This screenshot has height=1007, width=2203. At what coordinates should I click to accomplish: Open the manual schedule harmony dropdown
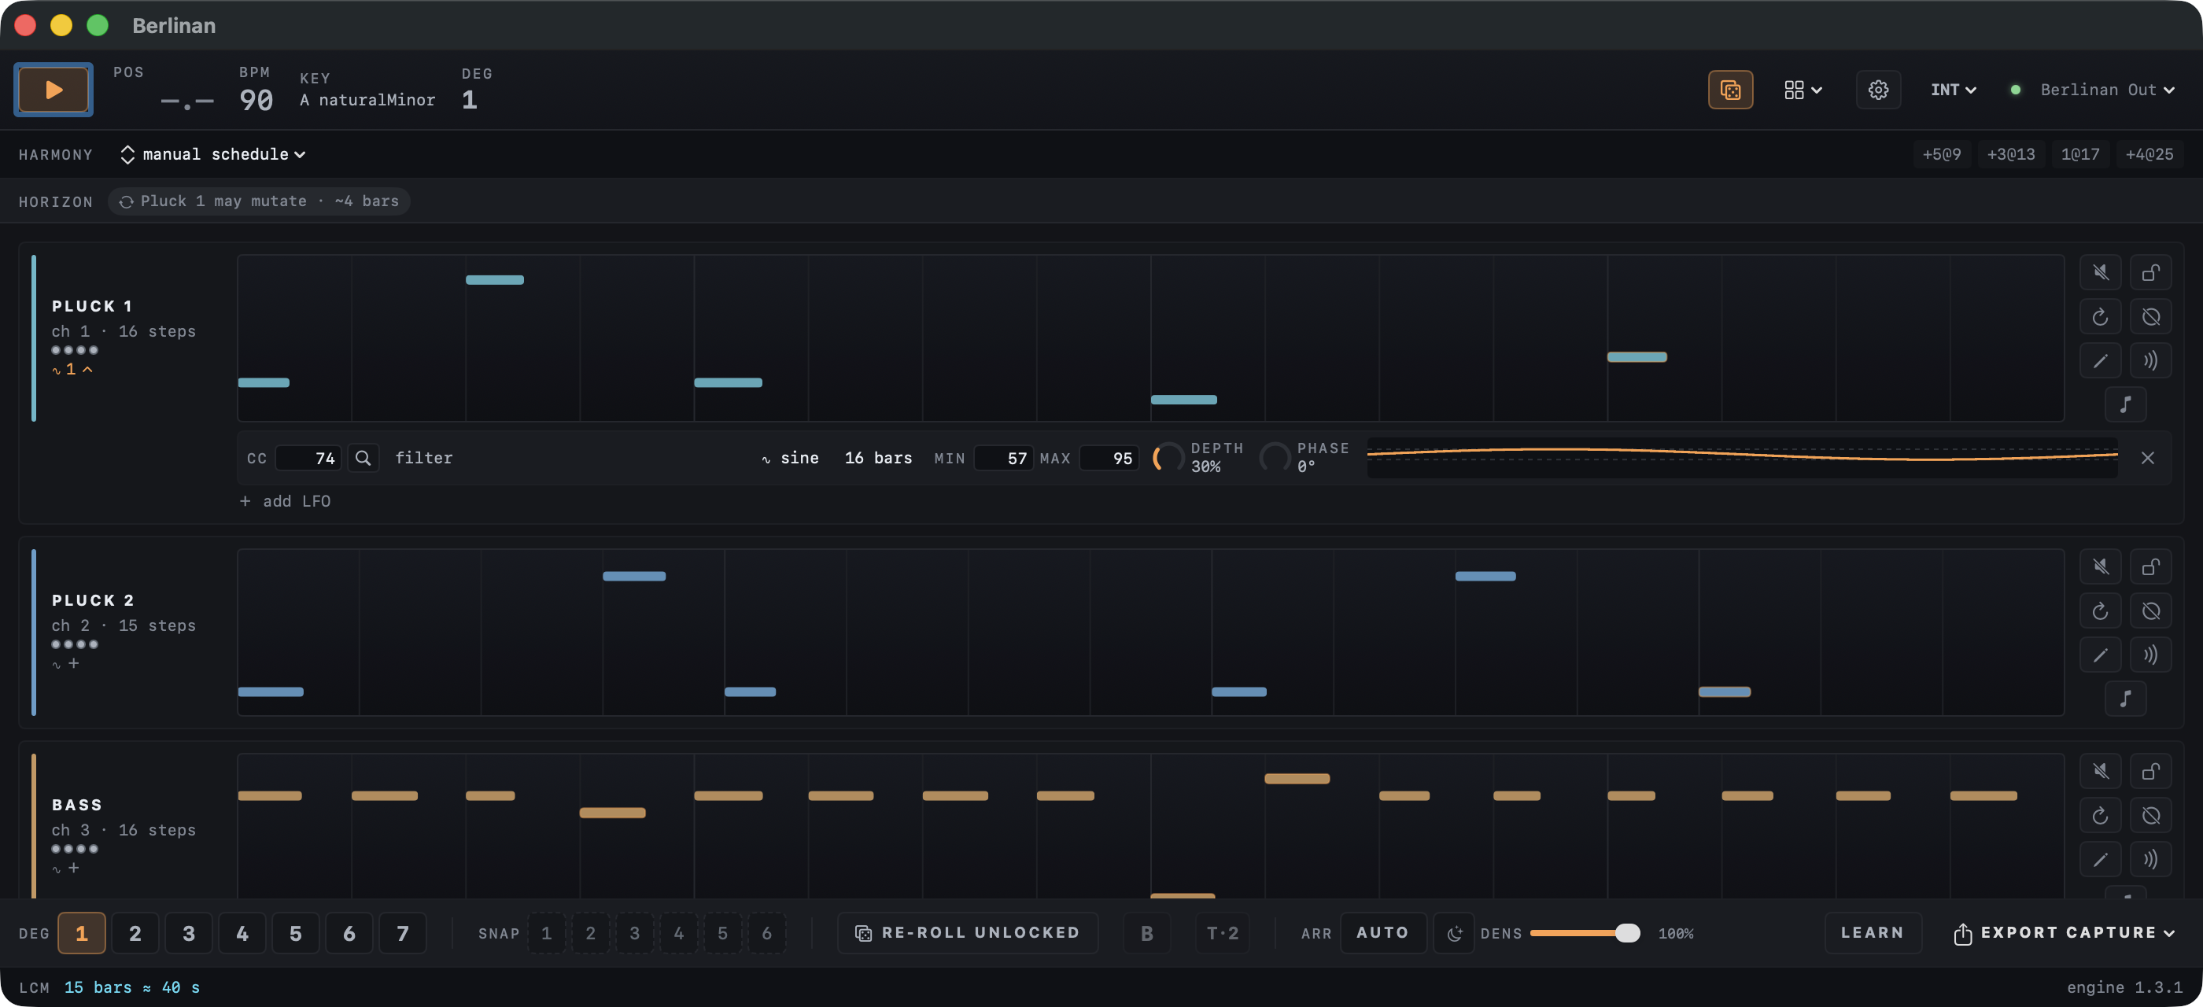[x=214, y=155]
